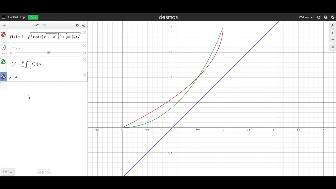
Task: Click the desmos logo in header
Action: click(x=168, y=17)
